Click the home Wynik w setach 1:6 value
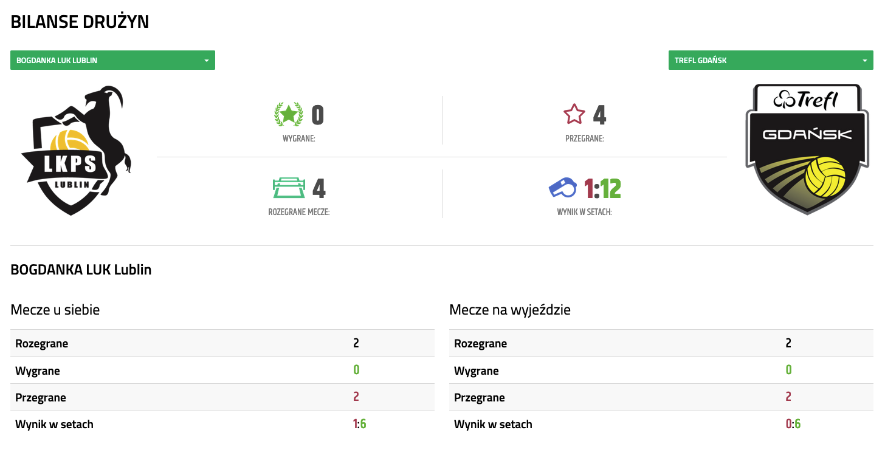The height and width of the screenshot is (464, 885). point(360,424)
